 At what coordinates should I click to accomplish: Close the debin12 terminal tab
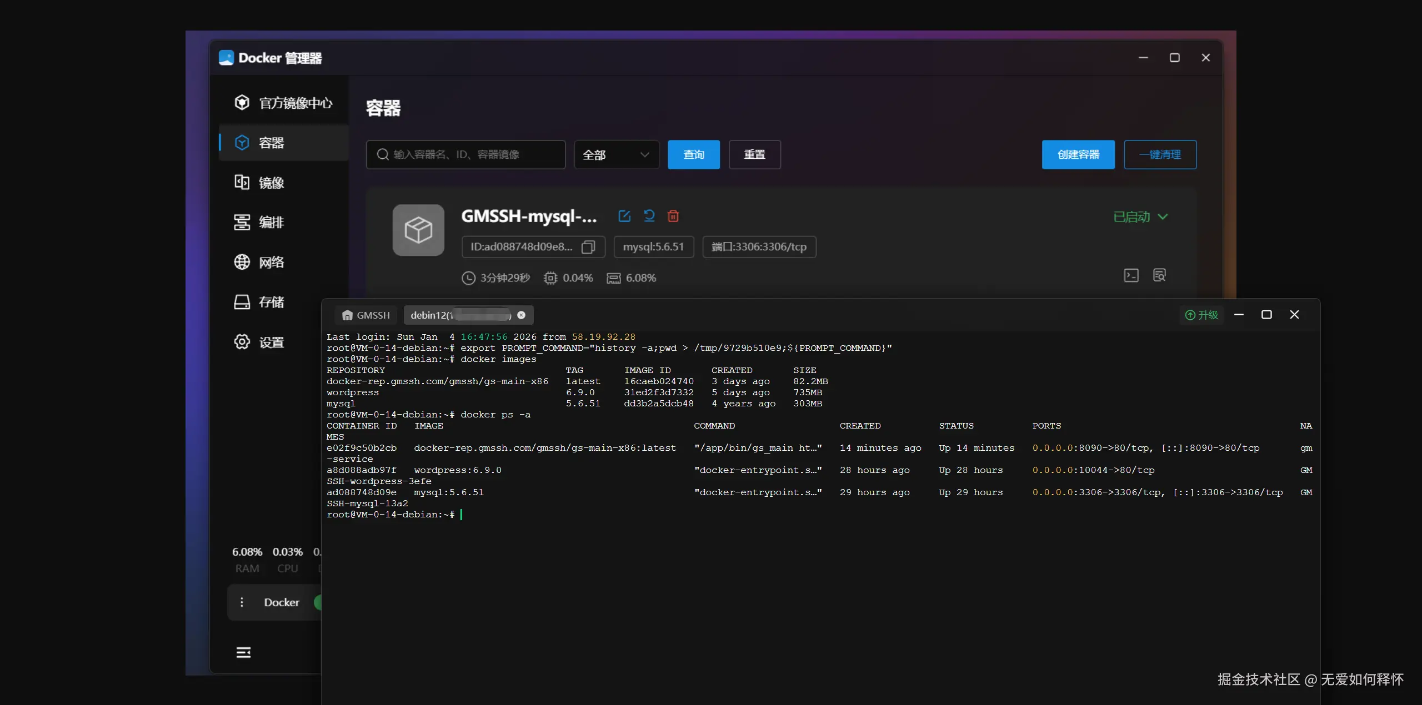click(x=521, y=315)
